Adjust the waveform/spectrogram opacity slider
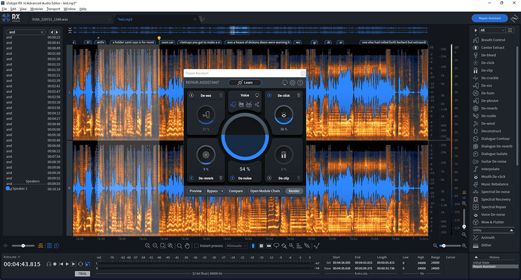Image resolution: width=521 pixels, height=280 pixels. click(x=23, y=246)
